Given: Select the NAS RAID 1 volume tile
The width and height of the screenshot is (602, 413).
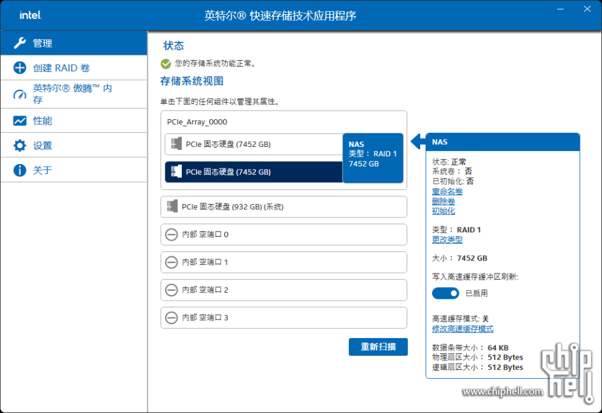Looking at the screenshot, I should point(373,158).
